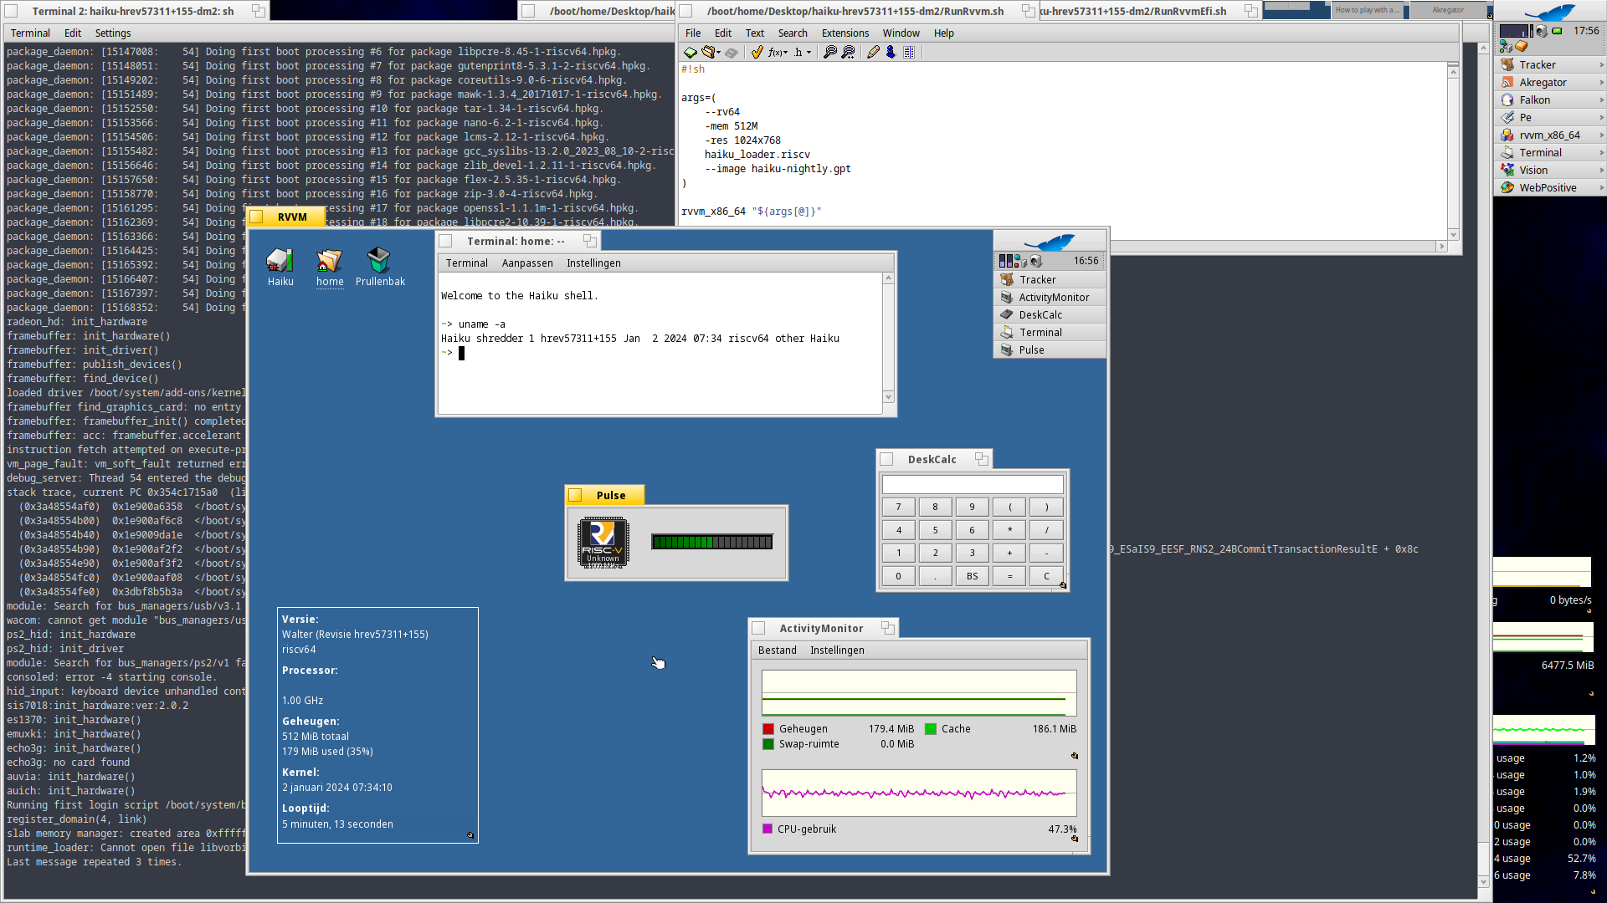Click the disabled save disk icon in Pe
The width and height of the screenshot is (1607, 903).
pyautogui.click(x=732, y=52)
